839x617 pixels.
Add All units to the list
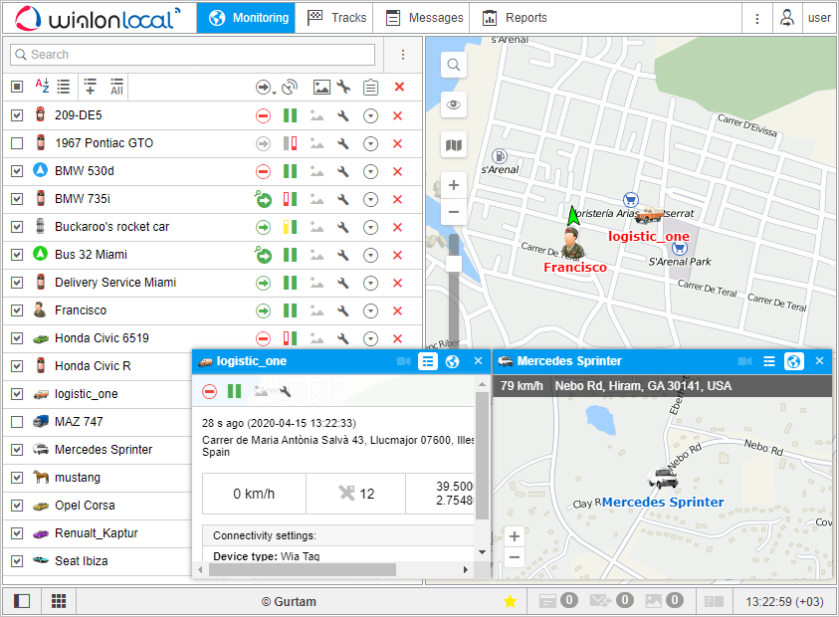116,87
